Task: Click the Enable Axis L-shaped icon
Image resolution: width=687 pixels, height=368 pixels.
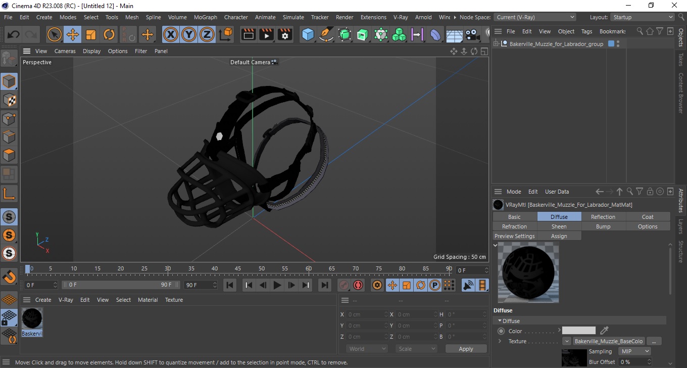Action: pos(9,193)
